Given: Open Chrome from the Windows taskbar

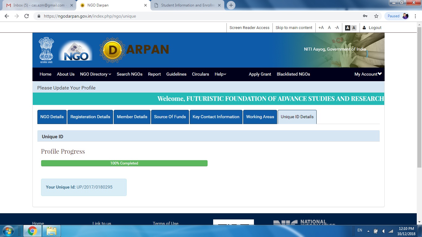Looking at the screenshot, I should click(x=32, y=231).
